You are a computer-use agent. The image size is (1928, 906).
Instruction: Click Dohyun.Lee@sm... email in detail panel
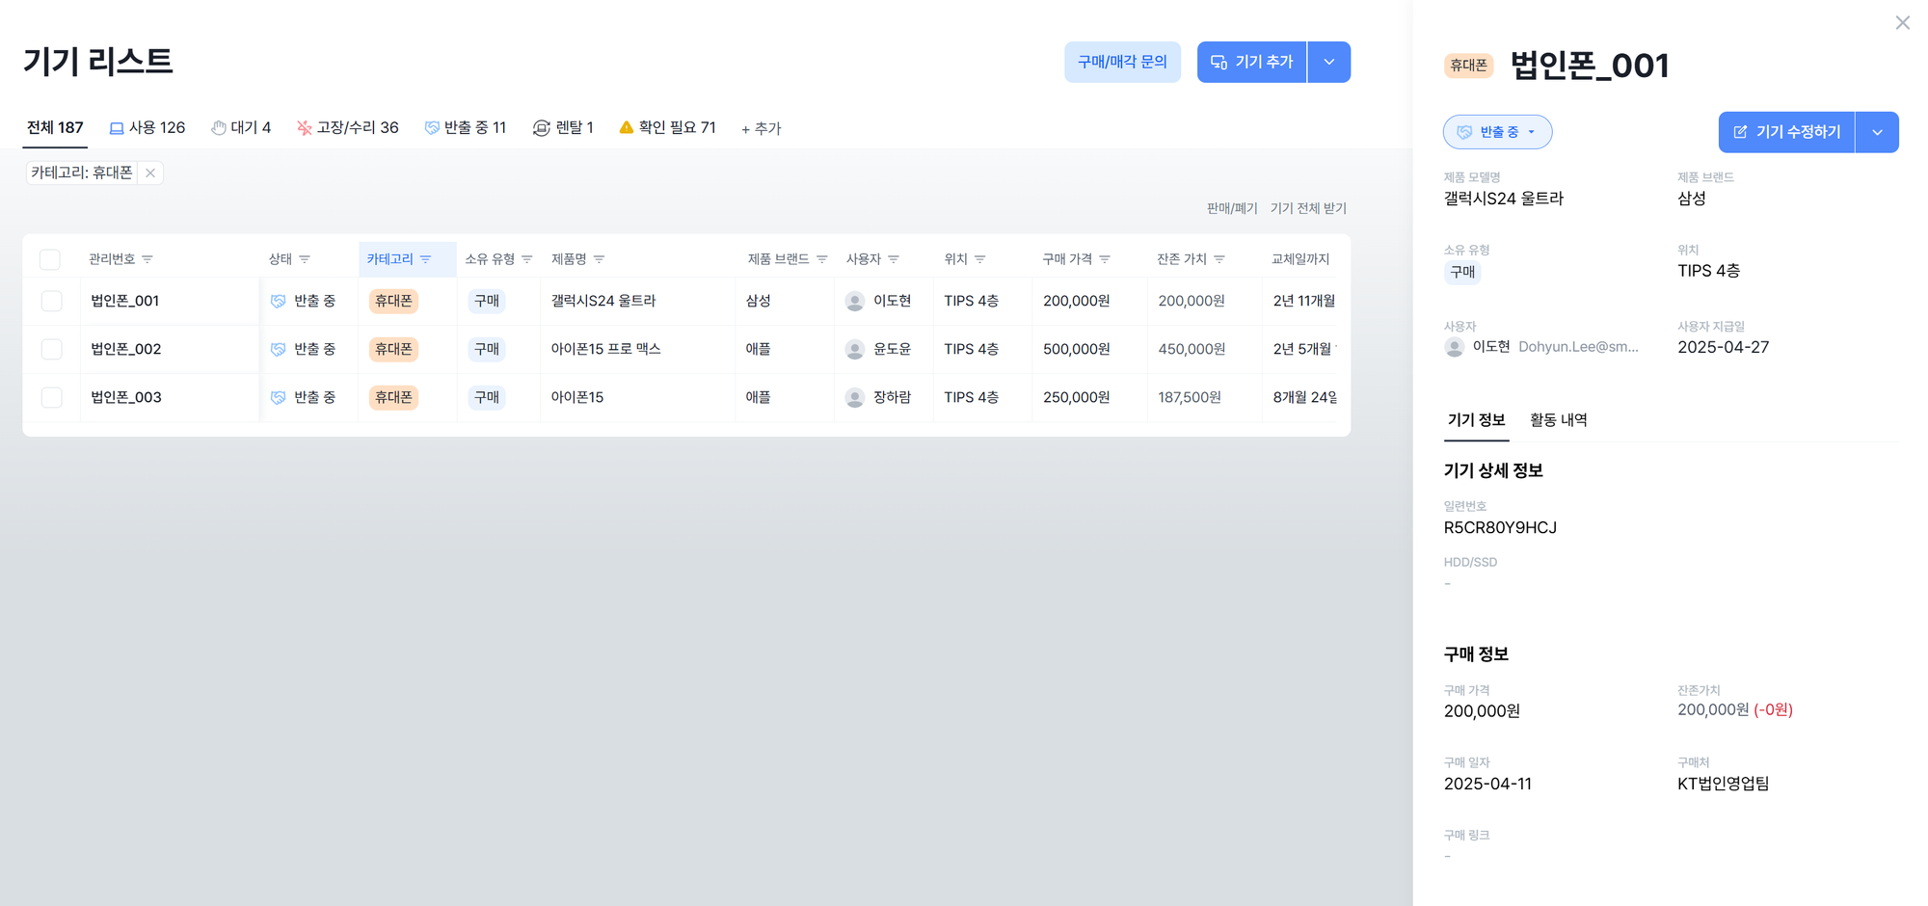(x=1578, y=347)
